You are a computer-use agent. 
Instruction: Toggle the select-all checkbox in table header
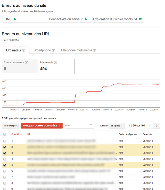pos(5,134)
